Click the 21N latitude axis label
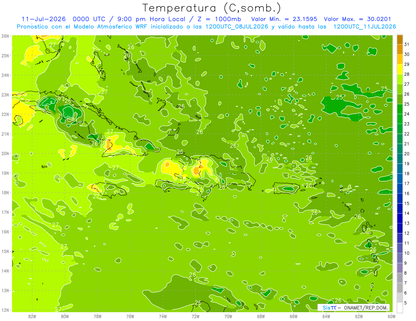This screenshot has width=416, height=321. point(5,134)
